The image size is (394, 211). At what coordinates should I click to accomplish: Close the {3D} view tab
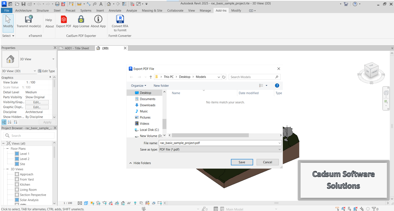[x=125, y=48]
